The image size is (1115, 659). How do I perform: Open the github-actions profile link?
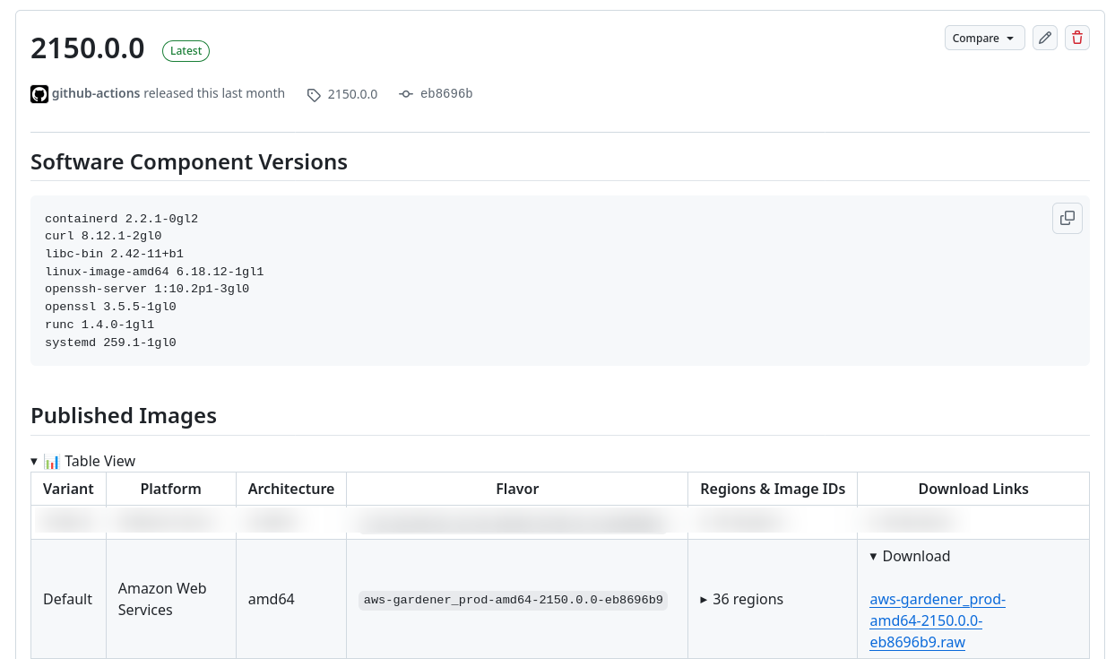click(x=95, y=93)
